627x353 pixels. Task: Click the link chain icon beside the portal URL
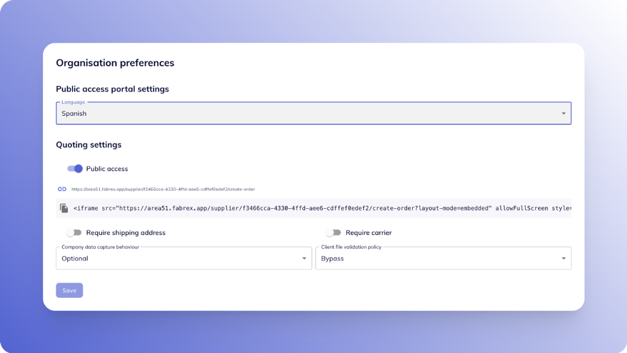[x=62, y=189]
